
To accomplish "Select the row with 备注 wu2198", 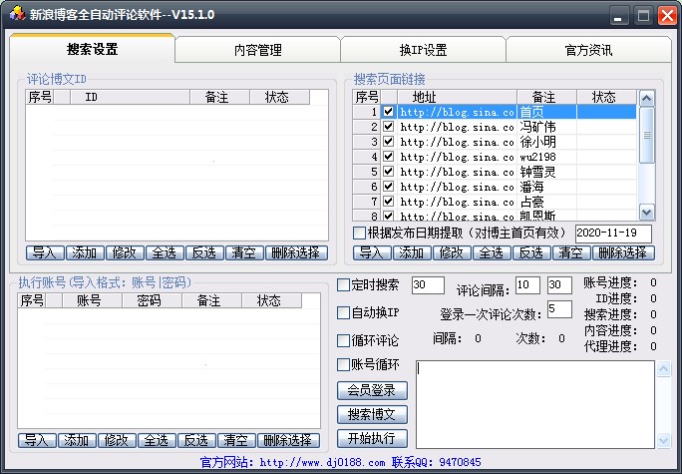I will click(x=495, y=157).
